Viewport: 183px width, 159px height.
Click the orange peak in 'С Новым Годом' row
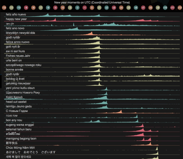click(x=121, y=111)
